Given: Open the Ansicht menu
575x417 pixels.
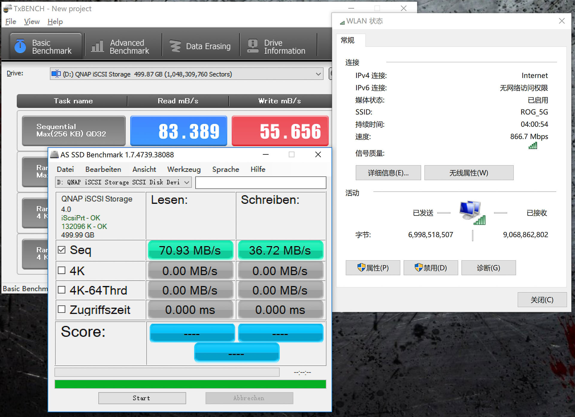Looking at the screenshot, I should point(144,169).
